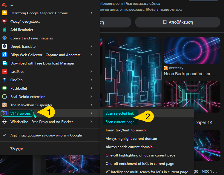Expand Windscribe submenu arrow

pyautogui.click(x=91, y=122)
